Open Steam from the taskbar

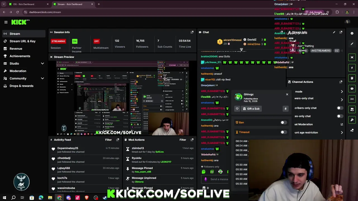tap(105, 198)
